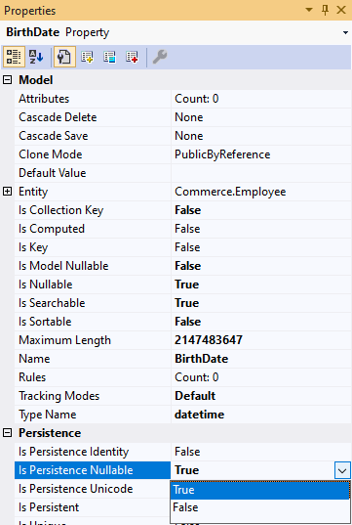Click the list icon with blue highlight
The width and height of the screenshot is (352, 525).
tap(109, 57)
